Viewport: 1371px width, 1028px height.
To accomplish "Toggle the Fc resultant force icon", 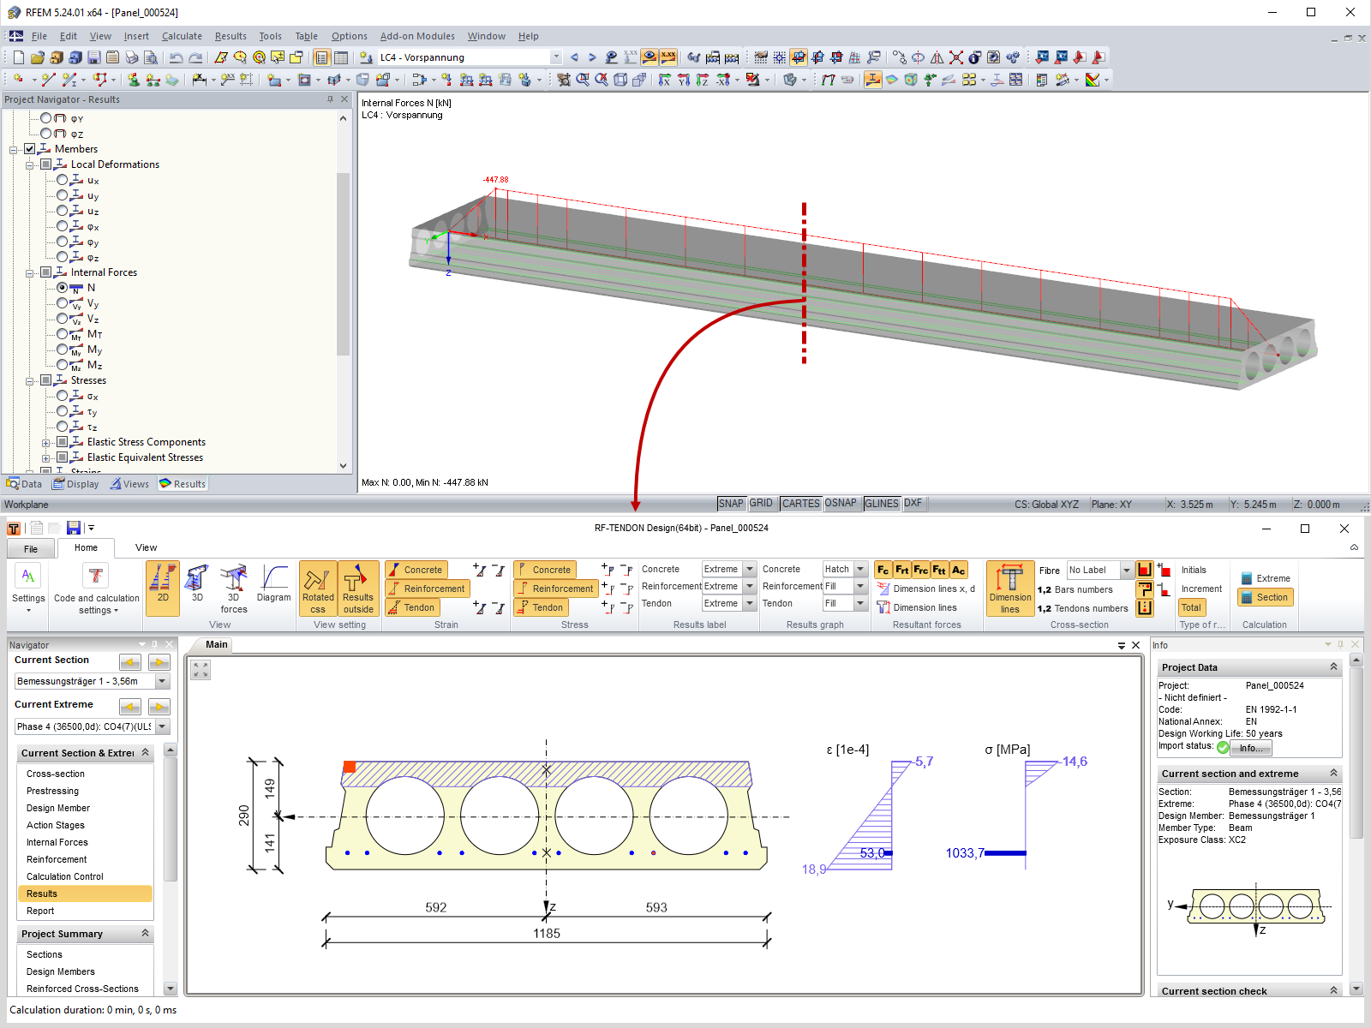I will [883, 570].
